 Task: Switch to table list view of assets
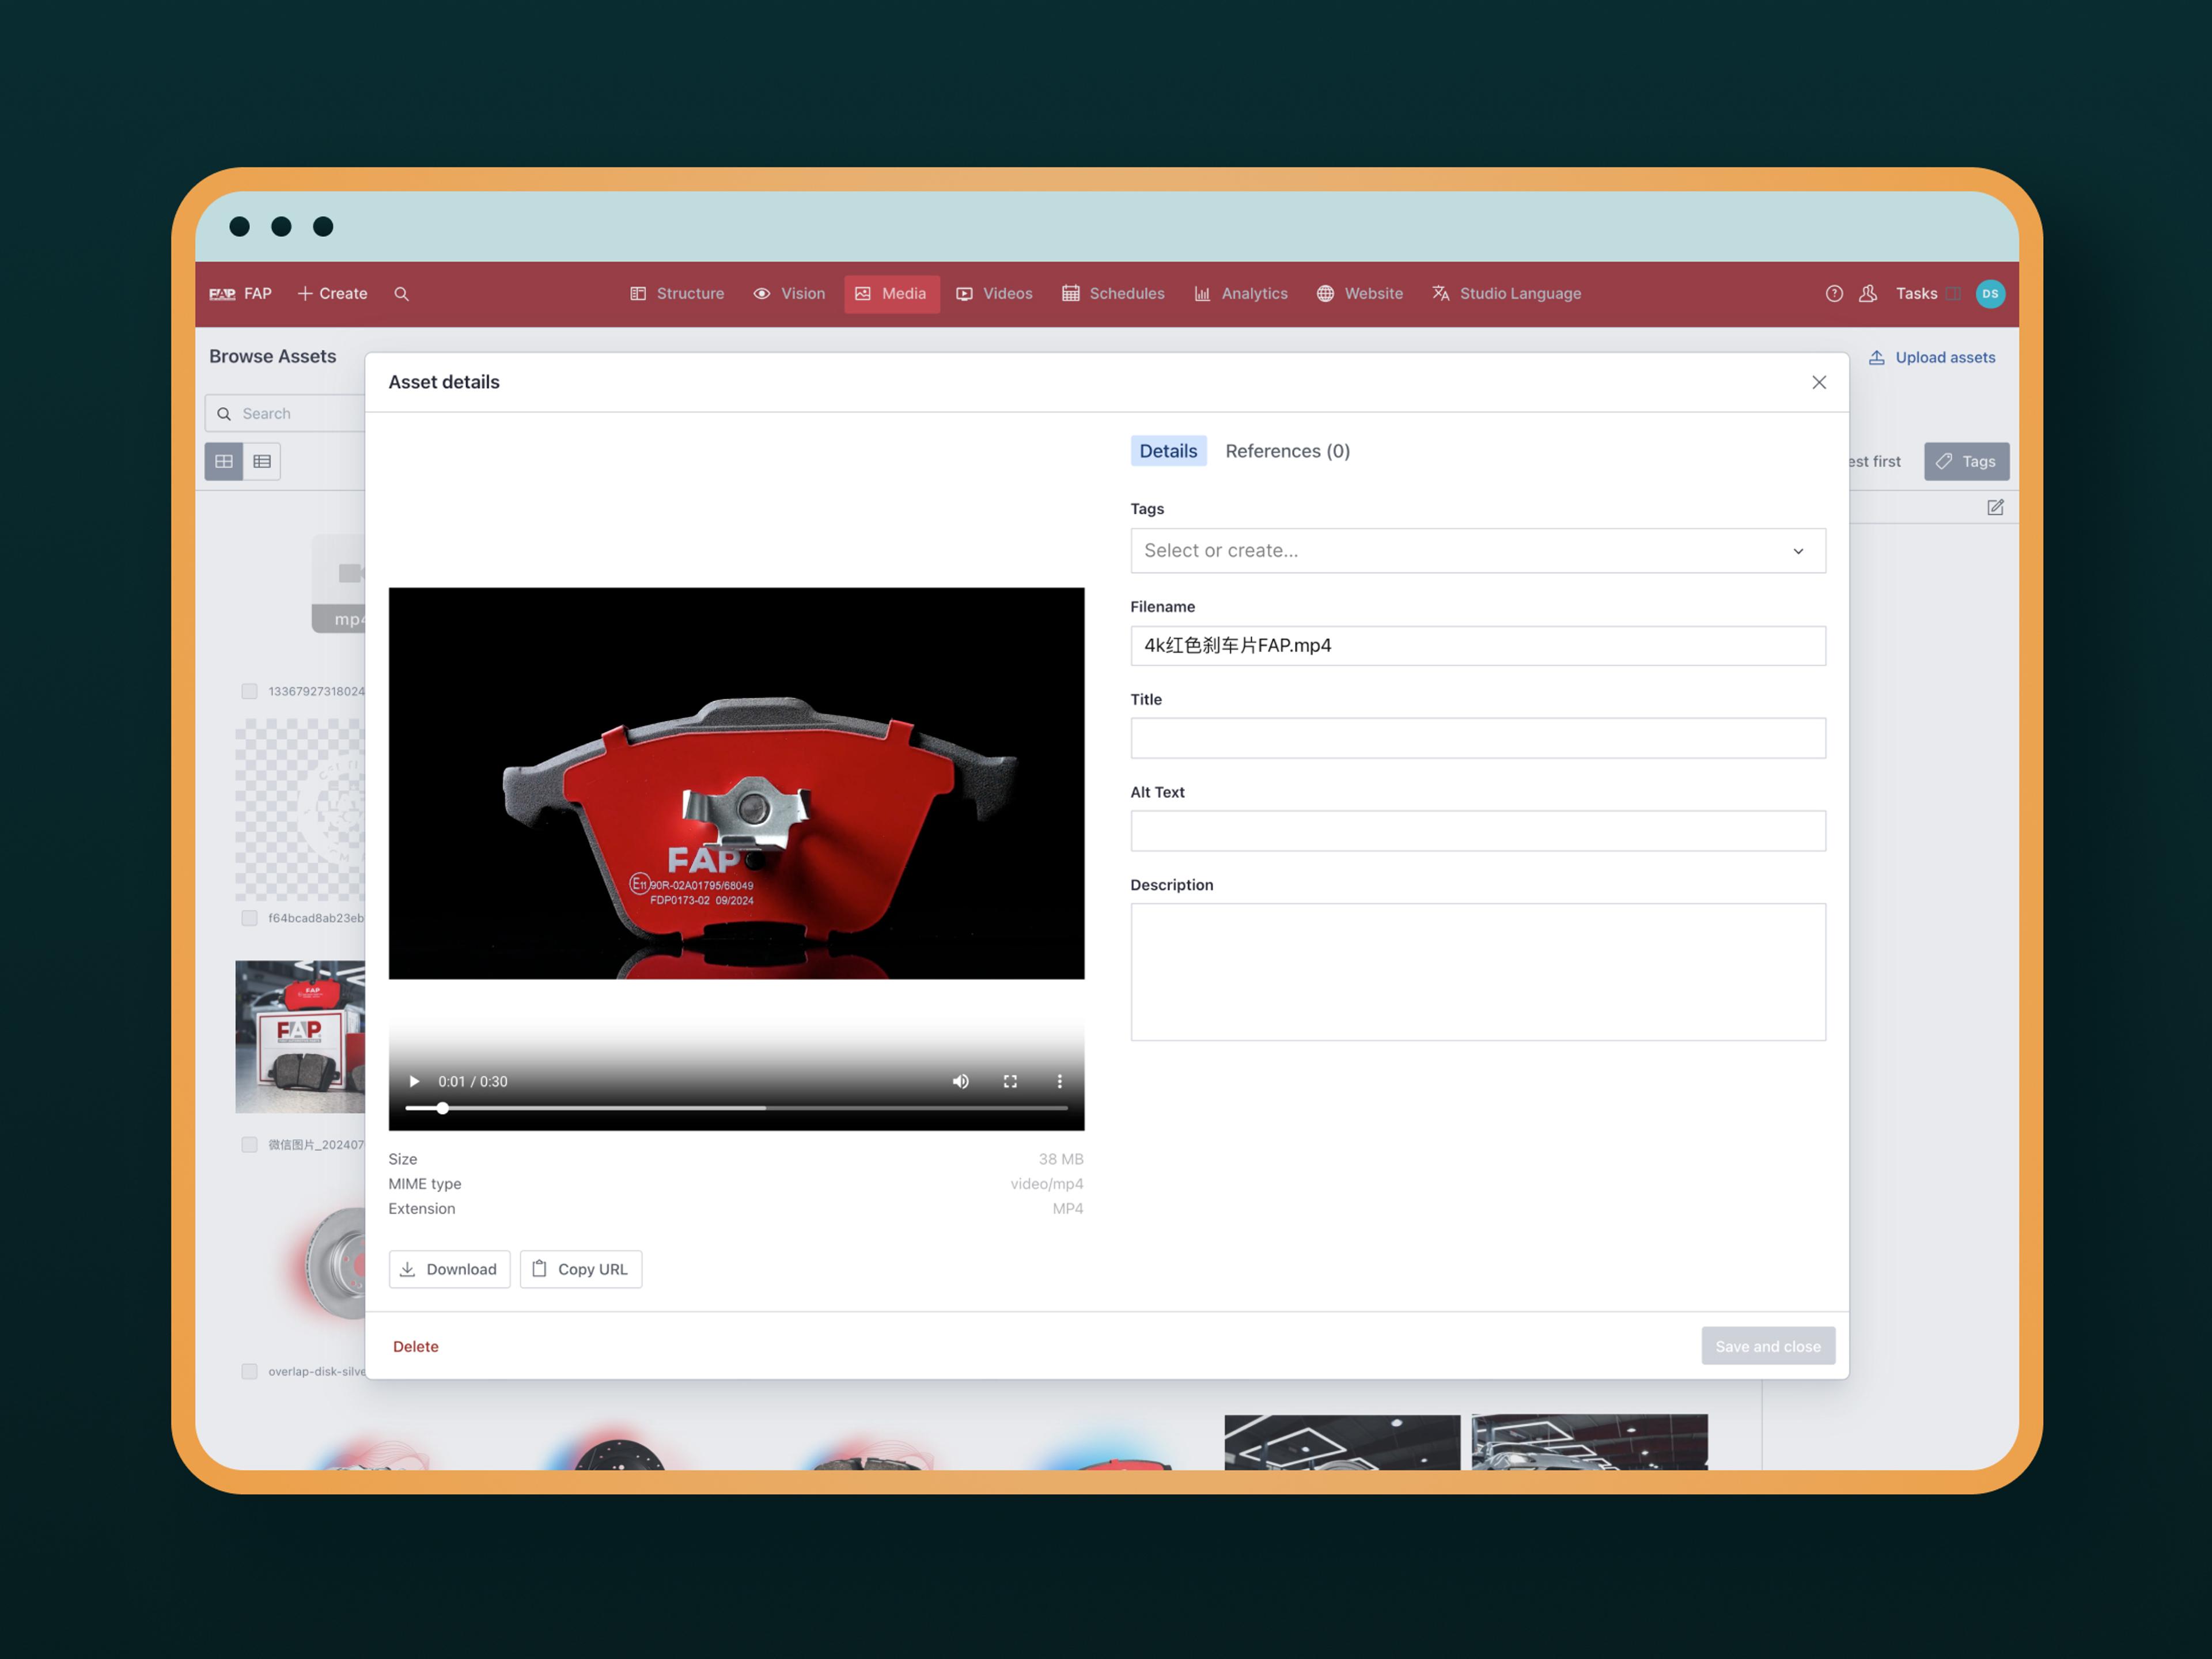[x=262, y=462]
